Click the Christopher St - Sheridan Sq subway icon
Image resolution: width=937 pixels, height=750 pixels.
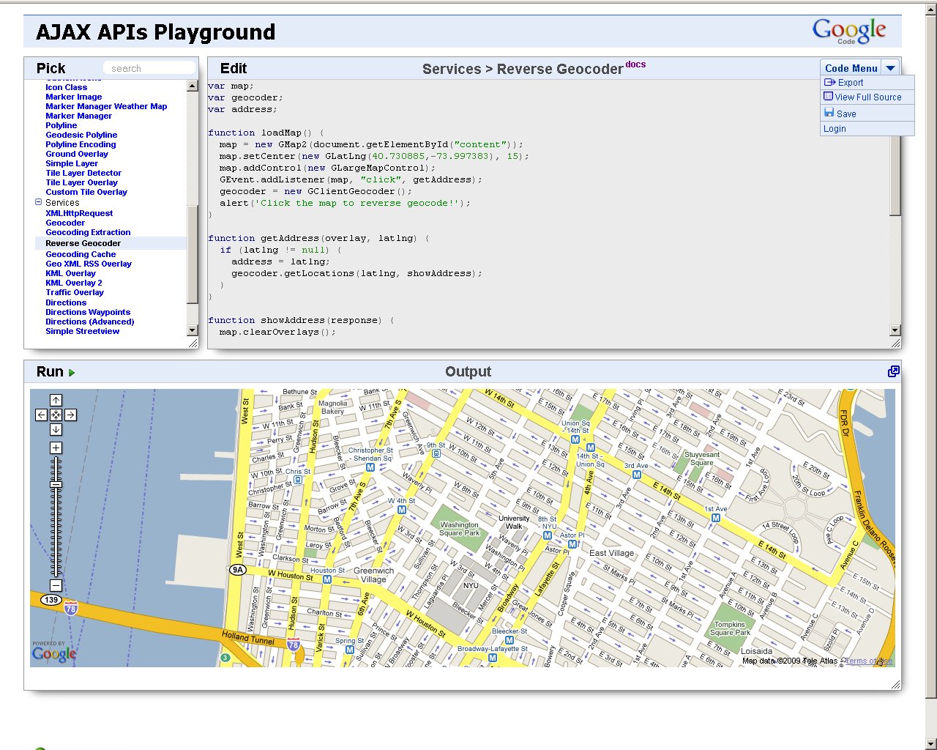point(370,467)
